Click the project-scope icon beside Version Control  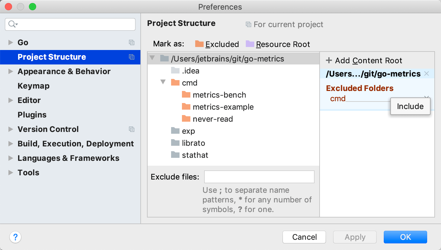coord(132,129)
